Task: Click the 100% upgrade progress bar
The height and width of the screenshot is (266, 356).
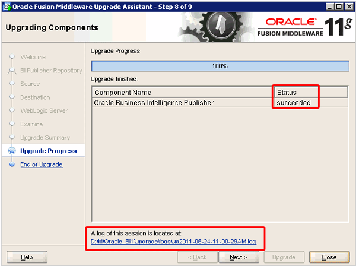Action: tap(220, 66)
